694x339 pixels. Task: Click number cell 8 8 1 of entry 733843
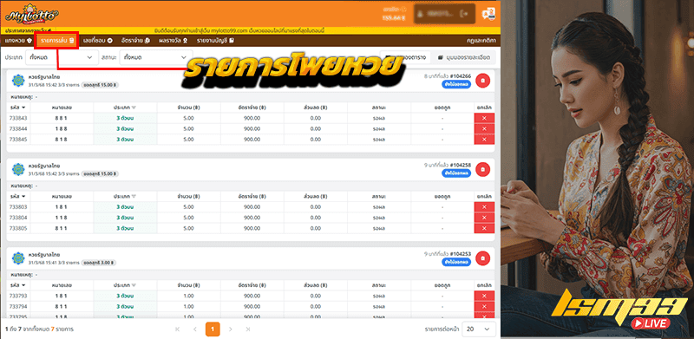click(62, 118)
